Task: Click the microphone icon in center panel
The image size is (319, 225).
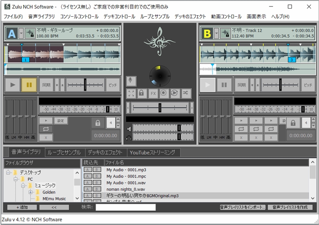Action: (x=131, y=81)
